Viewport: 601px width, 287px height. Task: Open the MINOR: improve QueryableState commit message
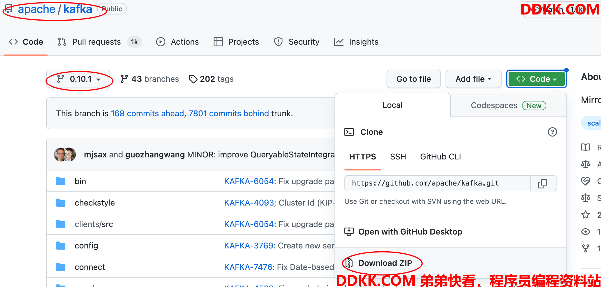tap(261, 155)
